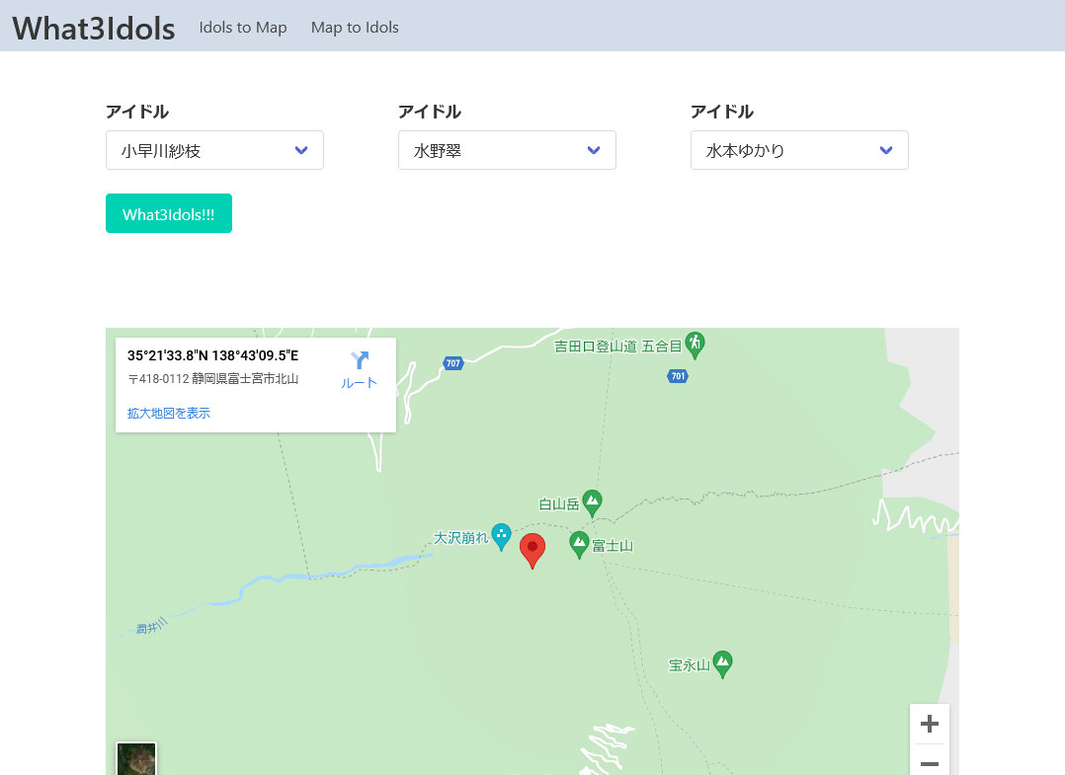Viewport: 1065px width, 775px height.
Task: Select the 富士山 mountain marker icon
Action: pyautogui.click(x=579, y=545)
